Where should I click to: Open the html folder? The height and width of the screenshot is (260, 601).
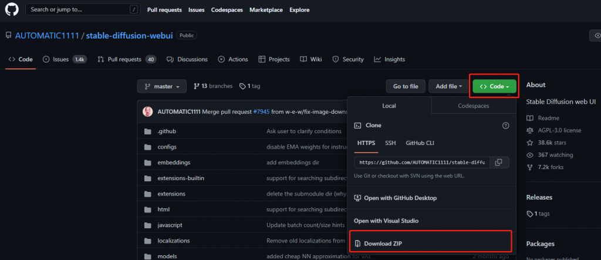click(163, 210)
